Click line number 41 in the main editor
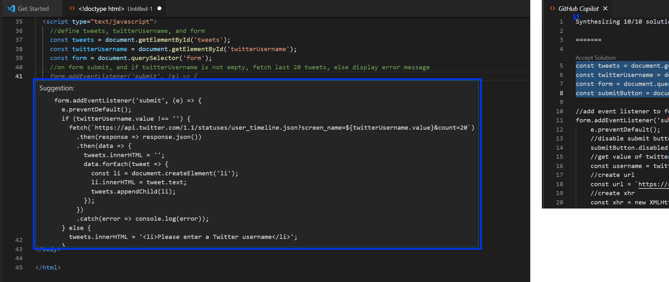The image size is (669, 282). (x=19, y=76)
